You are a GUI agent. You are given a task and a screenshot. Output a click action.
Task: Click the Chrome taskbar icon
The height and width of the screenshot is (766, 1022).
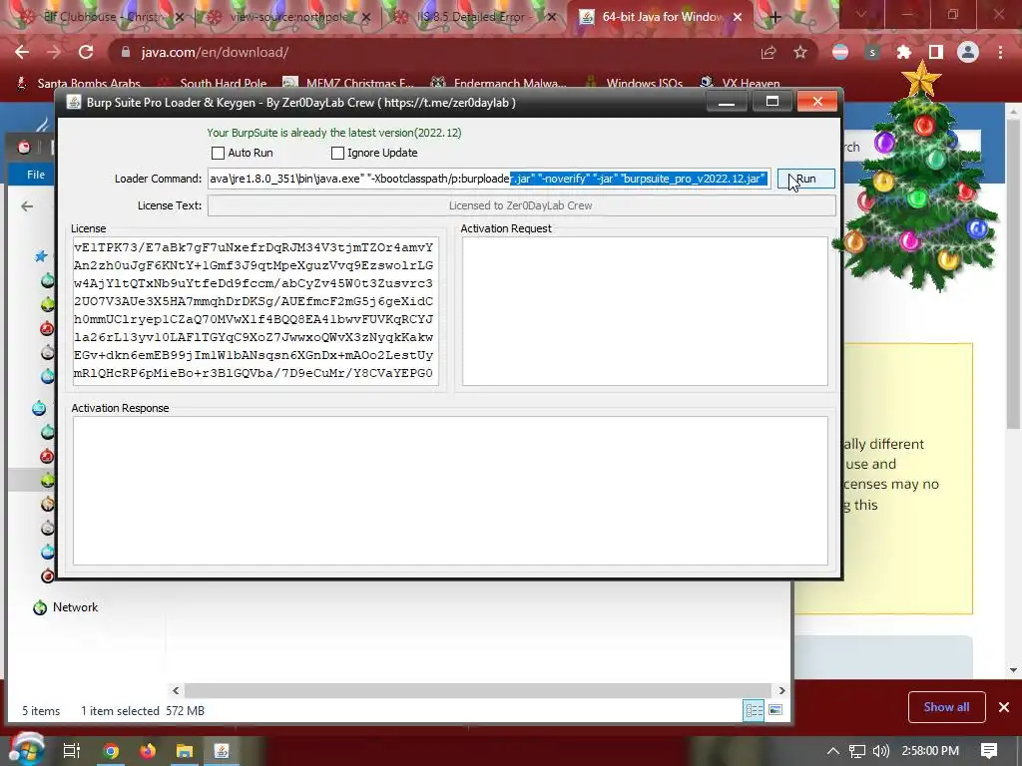111,751
